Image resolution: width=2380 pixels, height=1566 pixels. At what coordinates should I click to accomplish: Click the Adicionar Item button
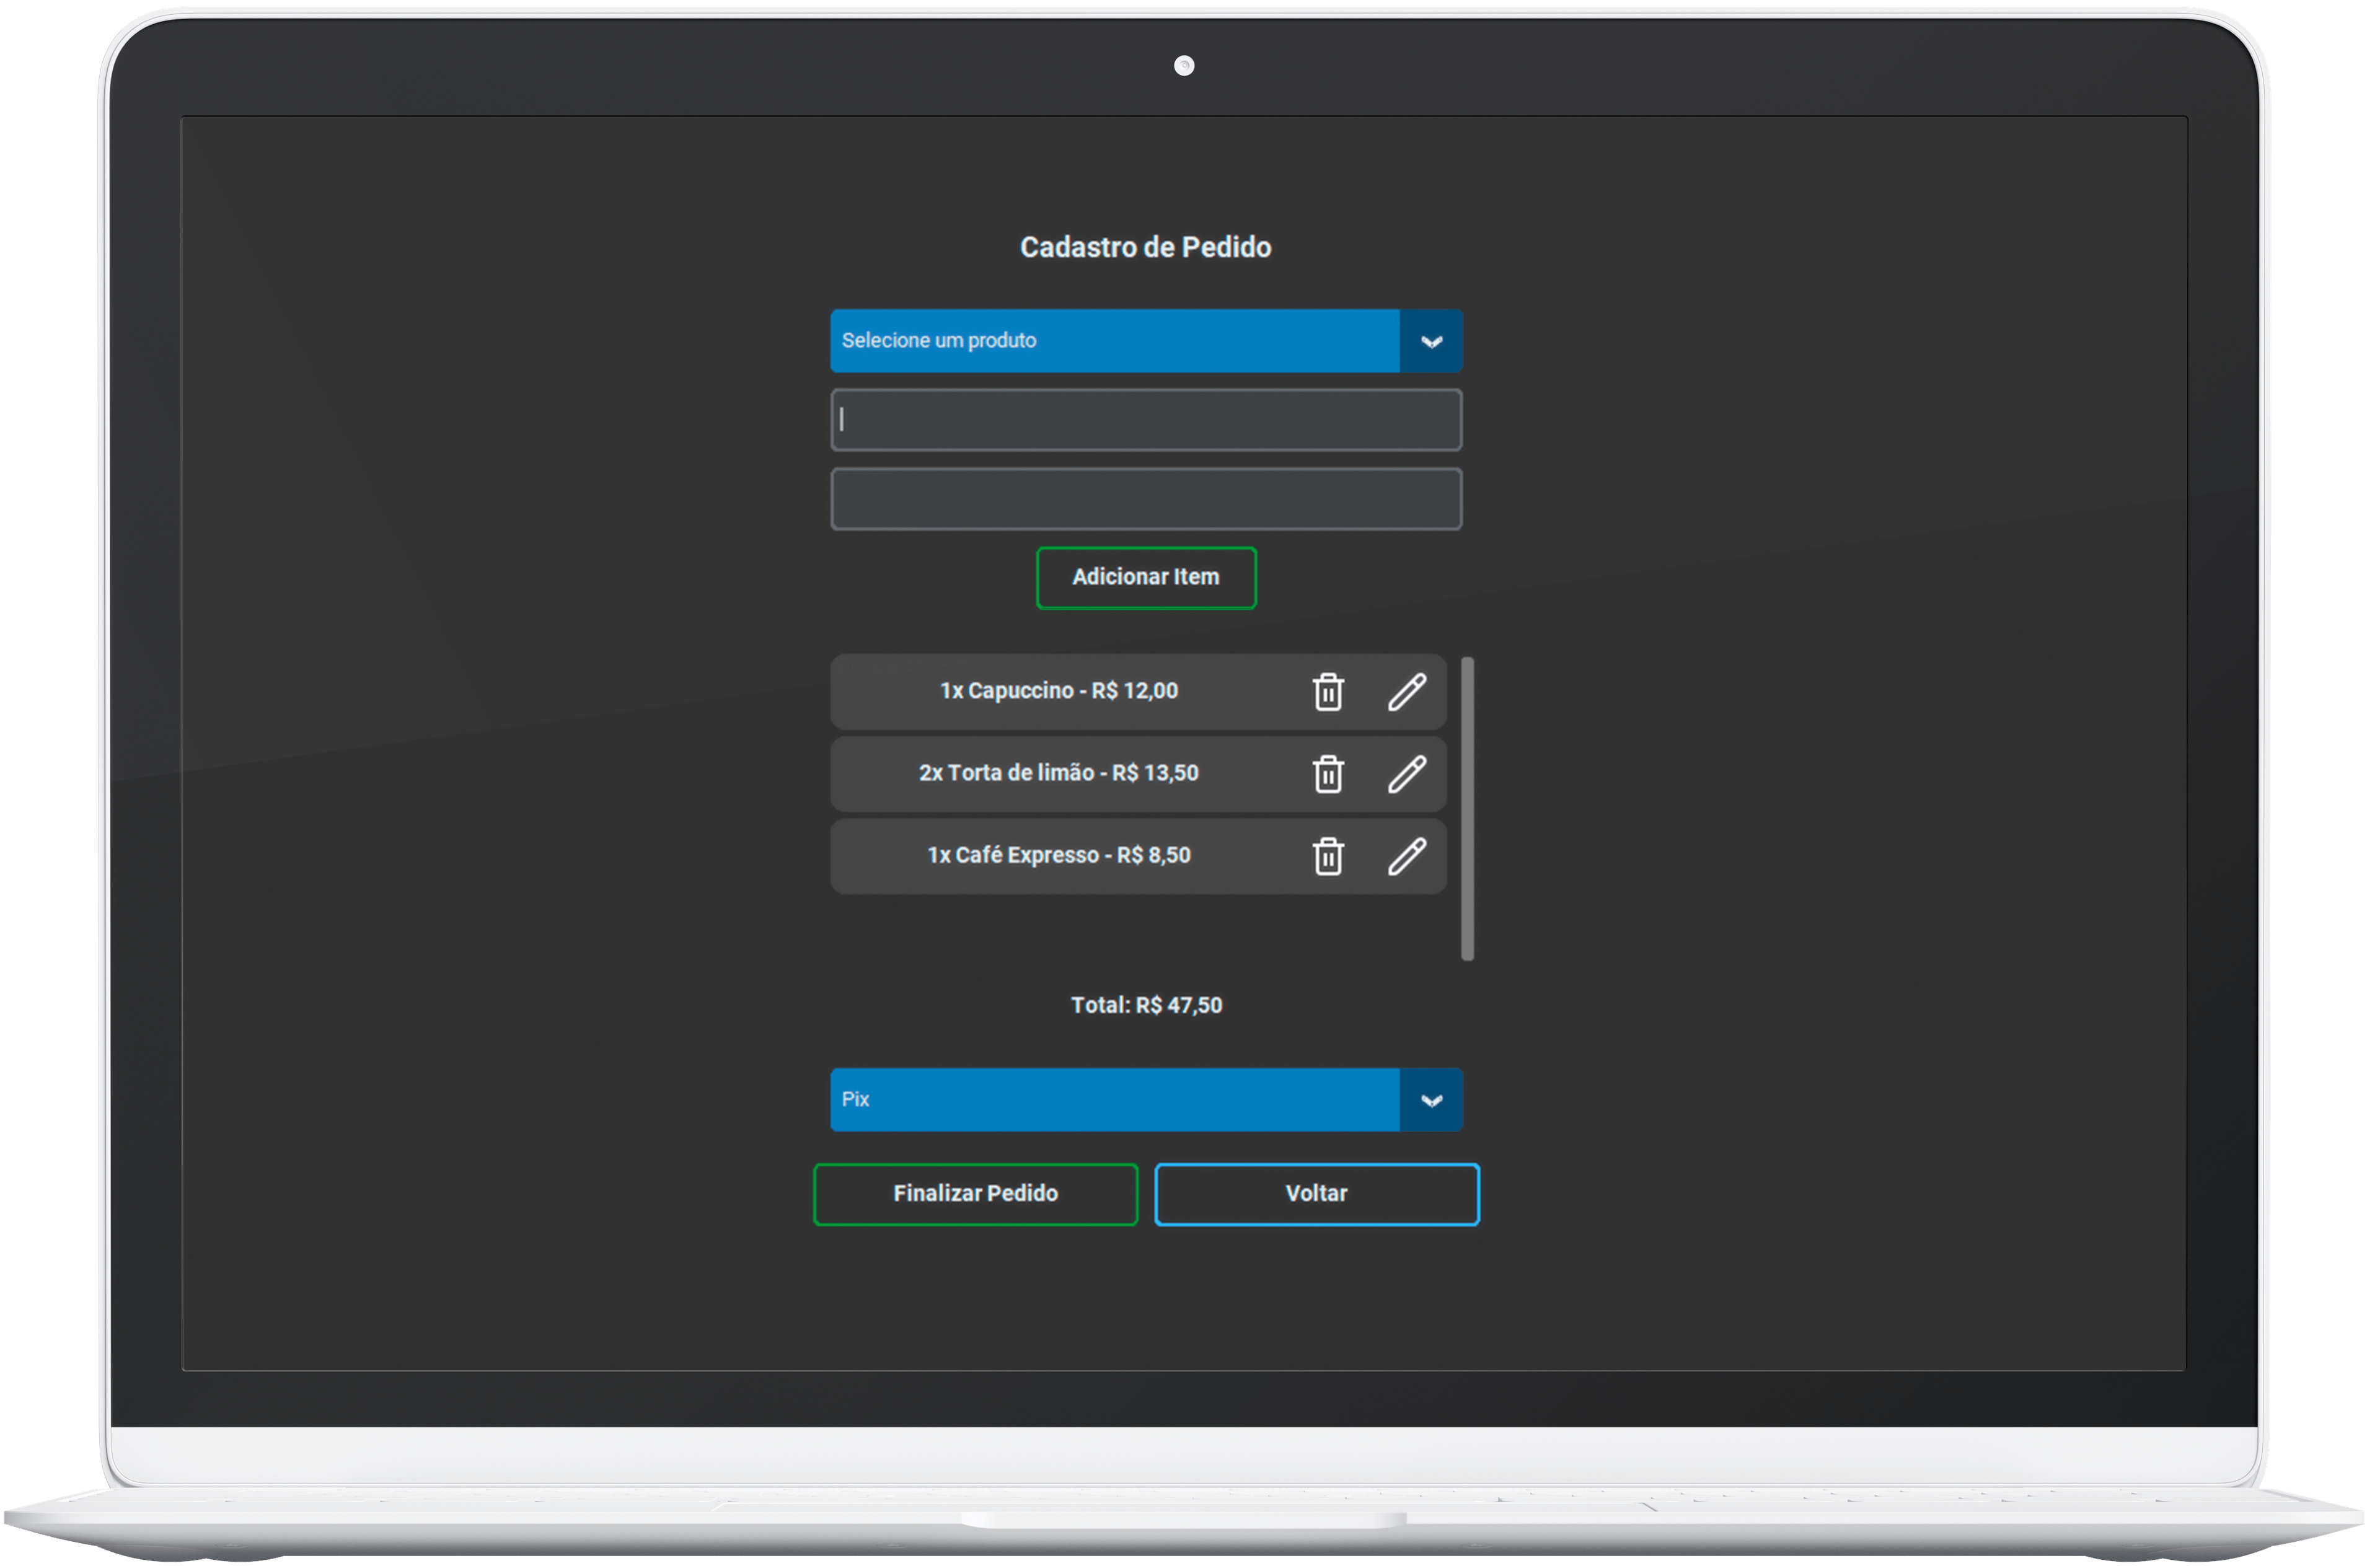point(1146,577)
